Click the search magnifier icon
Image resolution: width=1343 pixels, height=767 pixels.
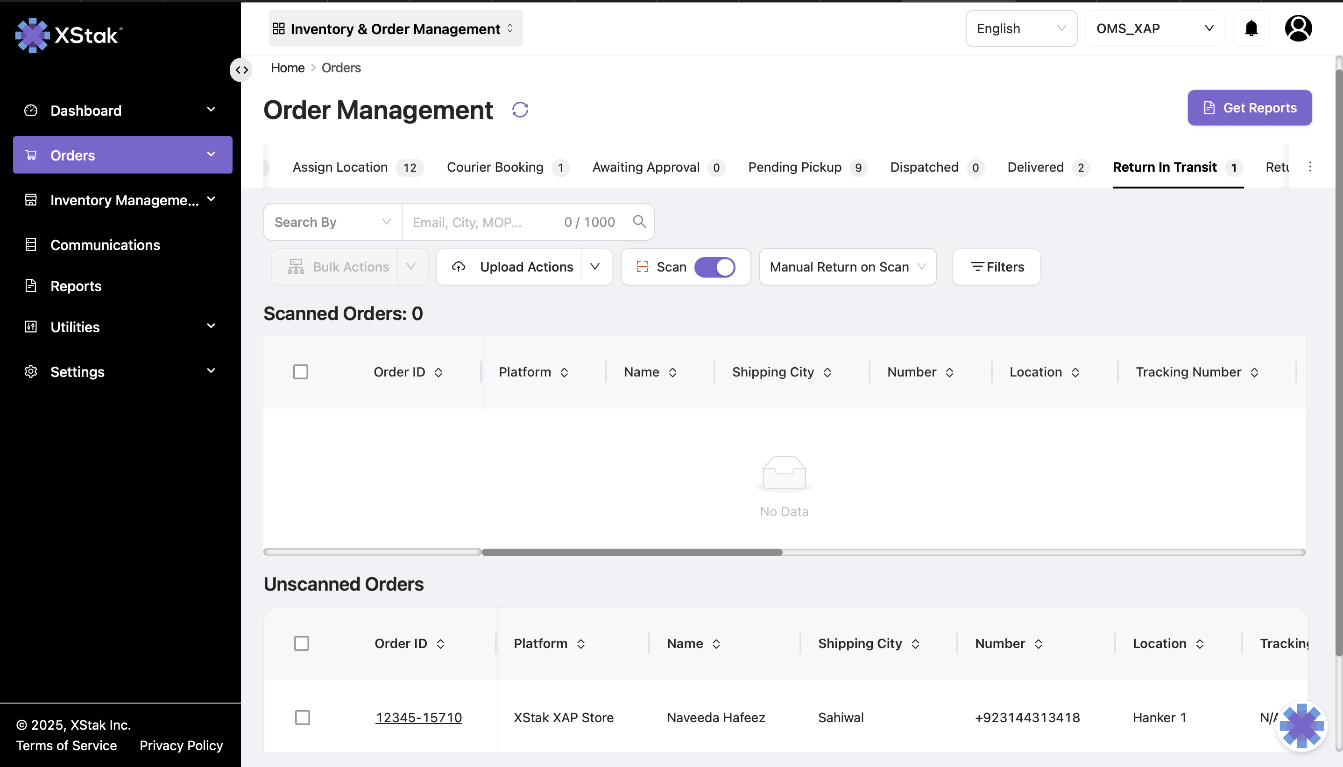pos(639,222)
